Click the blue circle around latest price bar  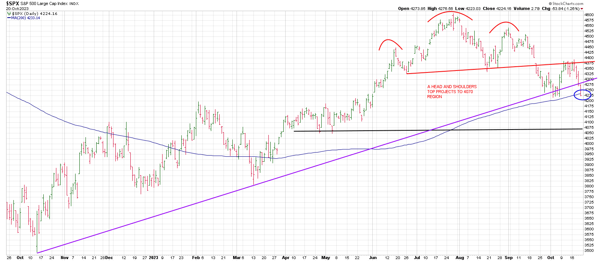(582, 94)
